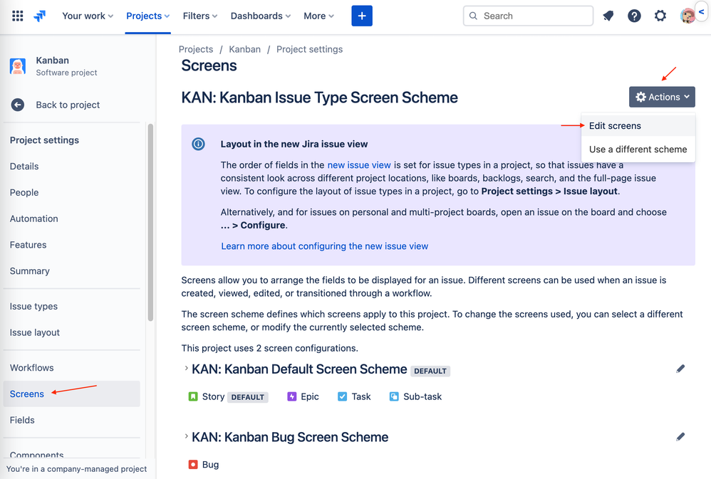This screenshot has height=479, width=711.
Task: Open Details in project settings sidebar
Action: [24, 167]
